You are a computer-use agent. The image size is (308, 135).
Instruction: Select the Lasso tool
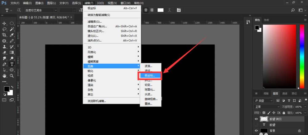tap(4, 29)
